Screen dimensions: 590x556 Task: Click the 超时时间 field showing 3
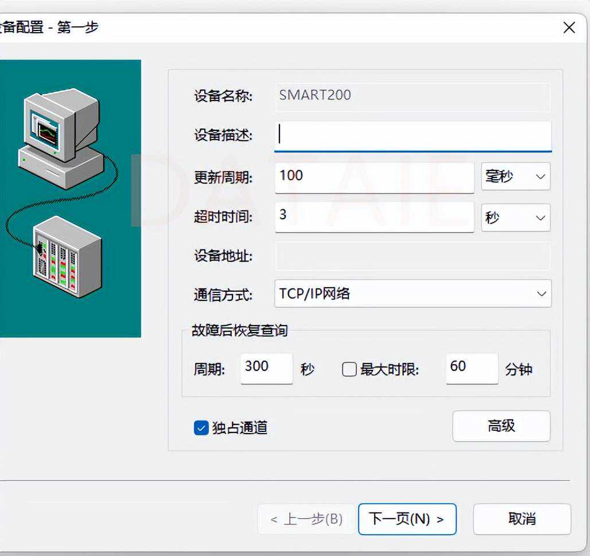[374, 217]
